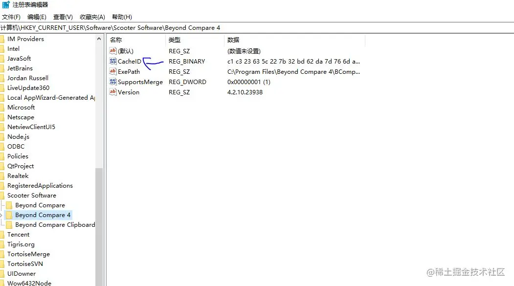The image size is (514, 286).
Task: Click the folder icon of Beyond Compare key
Action: click(x=9, y=205)
